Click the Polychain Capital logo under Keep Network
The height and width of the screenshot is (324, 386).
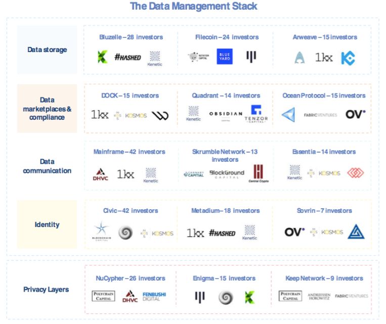[290, 296]
